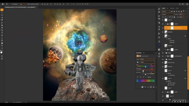Switch to the Layers tab
This screenshot has height=106, width=189.
coord(164,8)
